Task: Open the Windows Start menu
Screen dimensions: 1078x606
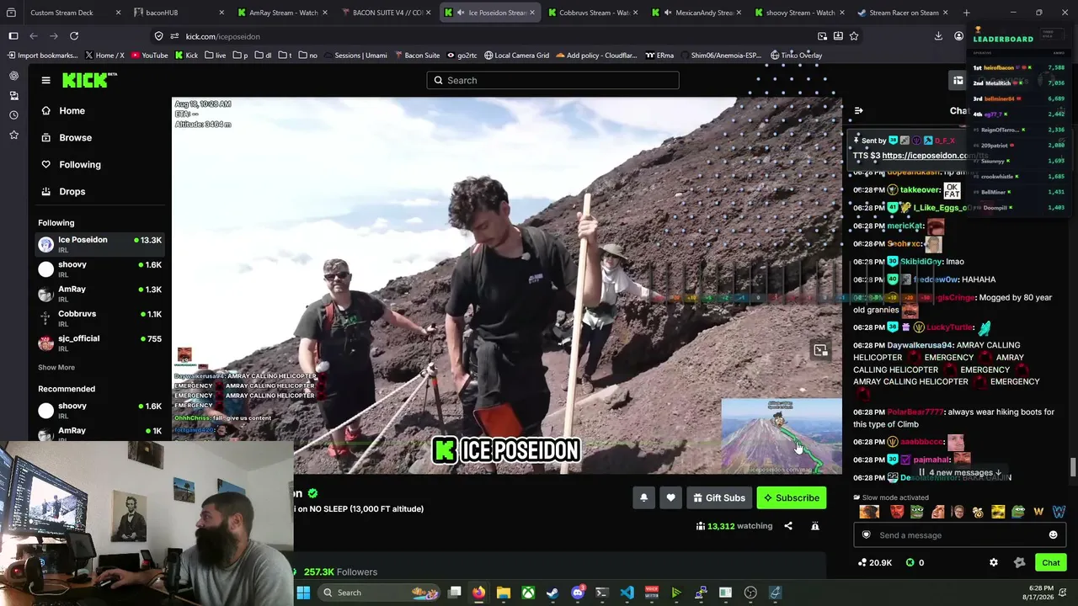Action: 303,593
